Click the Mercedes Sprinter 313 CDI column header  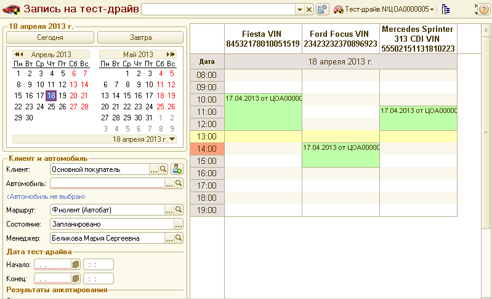[x=418, y=39]
